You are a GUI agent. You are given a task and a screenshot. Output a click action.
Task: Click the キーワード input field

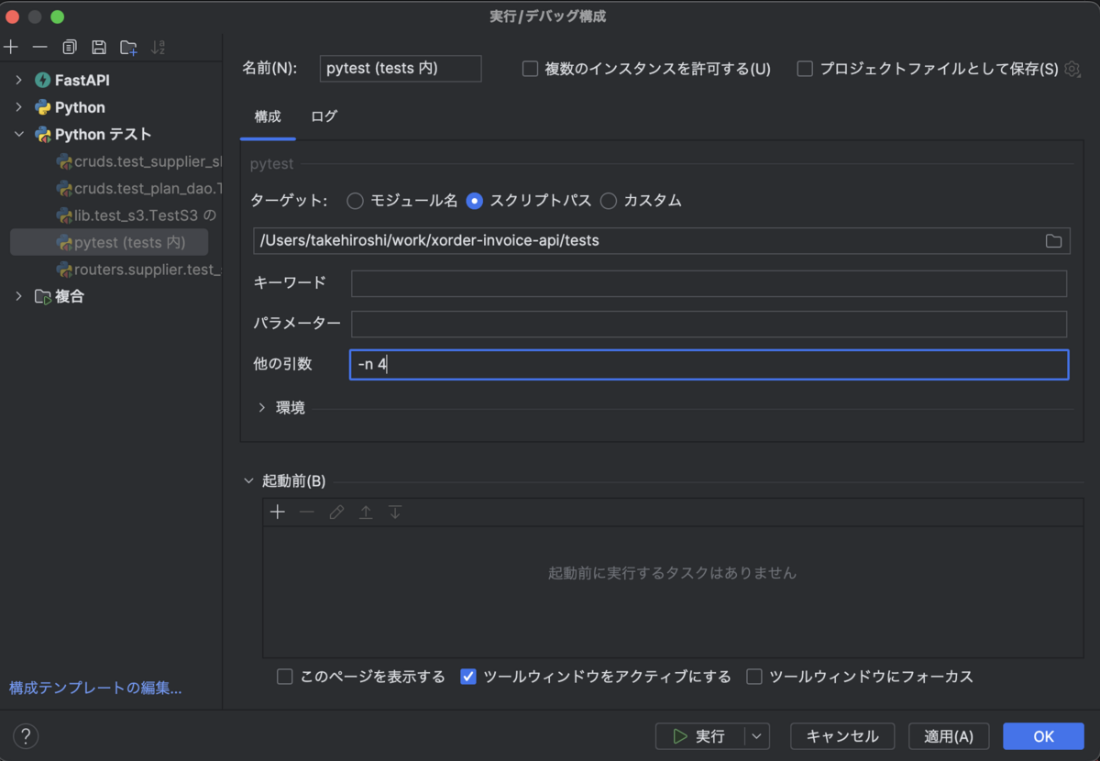pos(709,283)
